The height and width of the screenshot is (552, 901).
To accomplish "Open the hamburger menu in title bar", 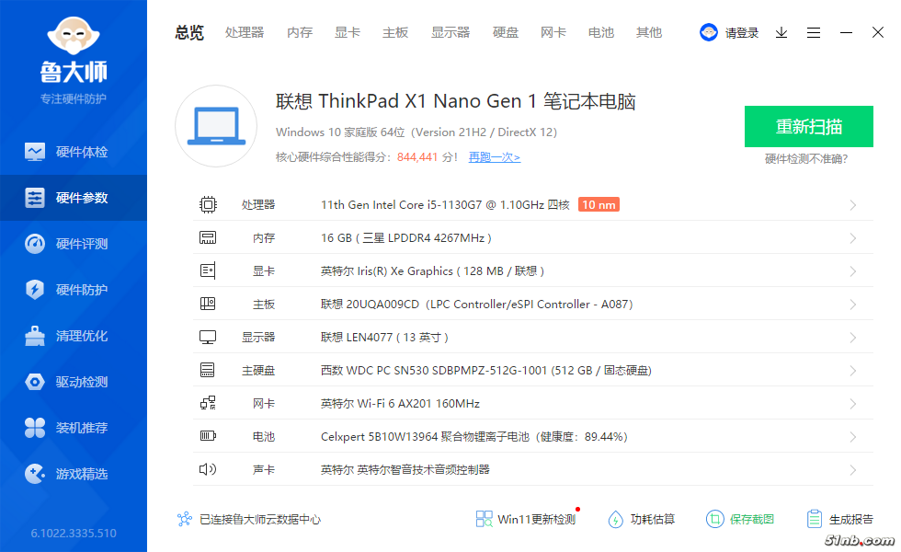I will (814, 32).
